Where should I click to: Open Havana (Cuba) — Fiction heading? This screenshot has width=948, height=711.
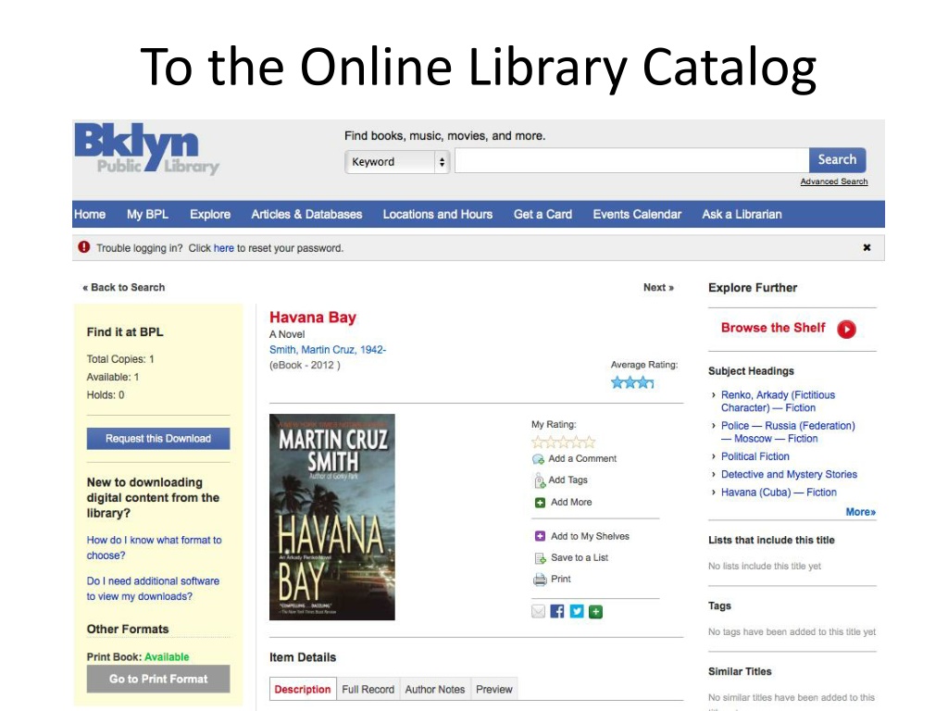point(779,493)
